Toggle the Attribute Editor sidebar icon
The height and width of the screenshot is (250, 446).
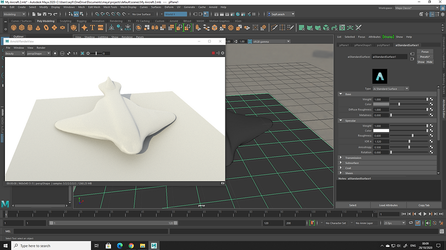pos(432,14)
